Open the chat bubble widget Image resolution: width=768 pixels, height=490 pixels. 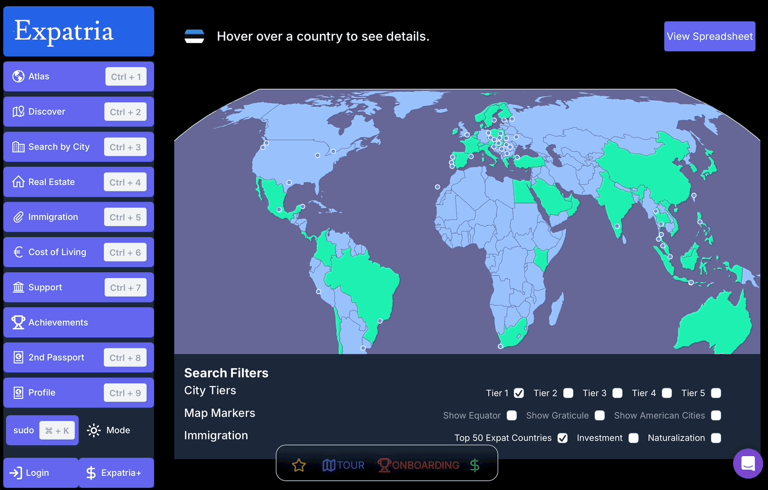[x=748, y=463]
